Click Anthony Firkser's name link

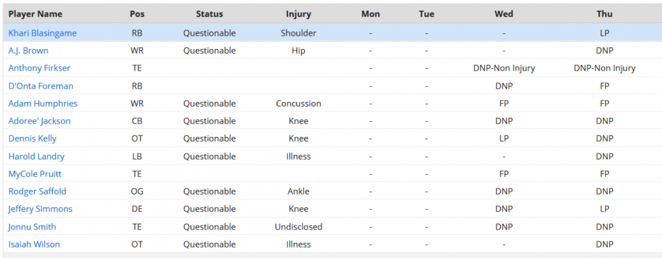click(39, 68)
